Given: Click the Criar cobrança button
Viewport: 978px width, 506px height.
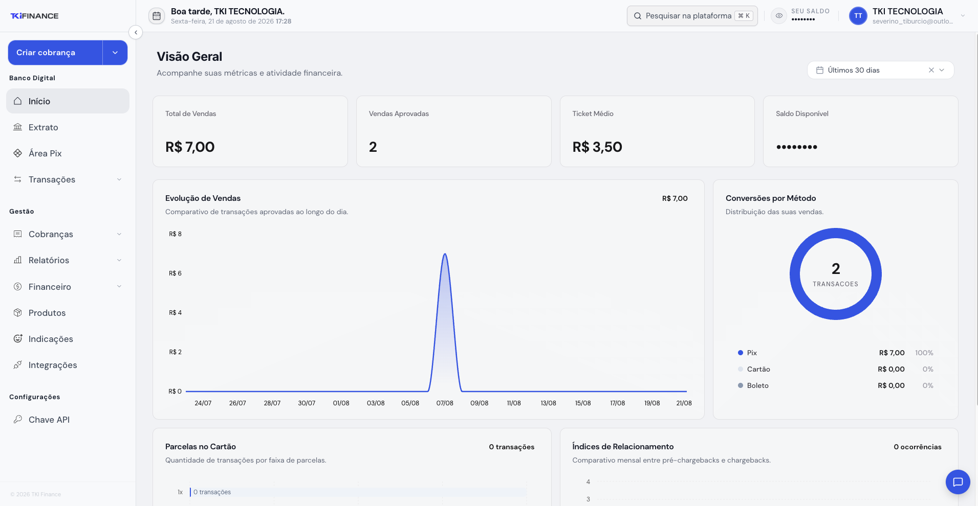Looking at the screenshot, I should [x=55, y=53].
